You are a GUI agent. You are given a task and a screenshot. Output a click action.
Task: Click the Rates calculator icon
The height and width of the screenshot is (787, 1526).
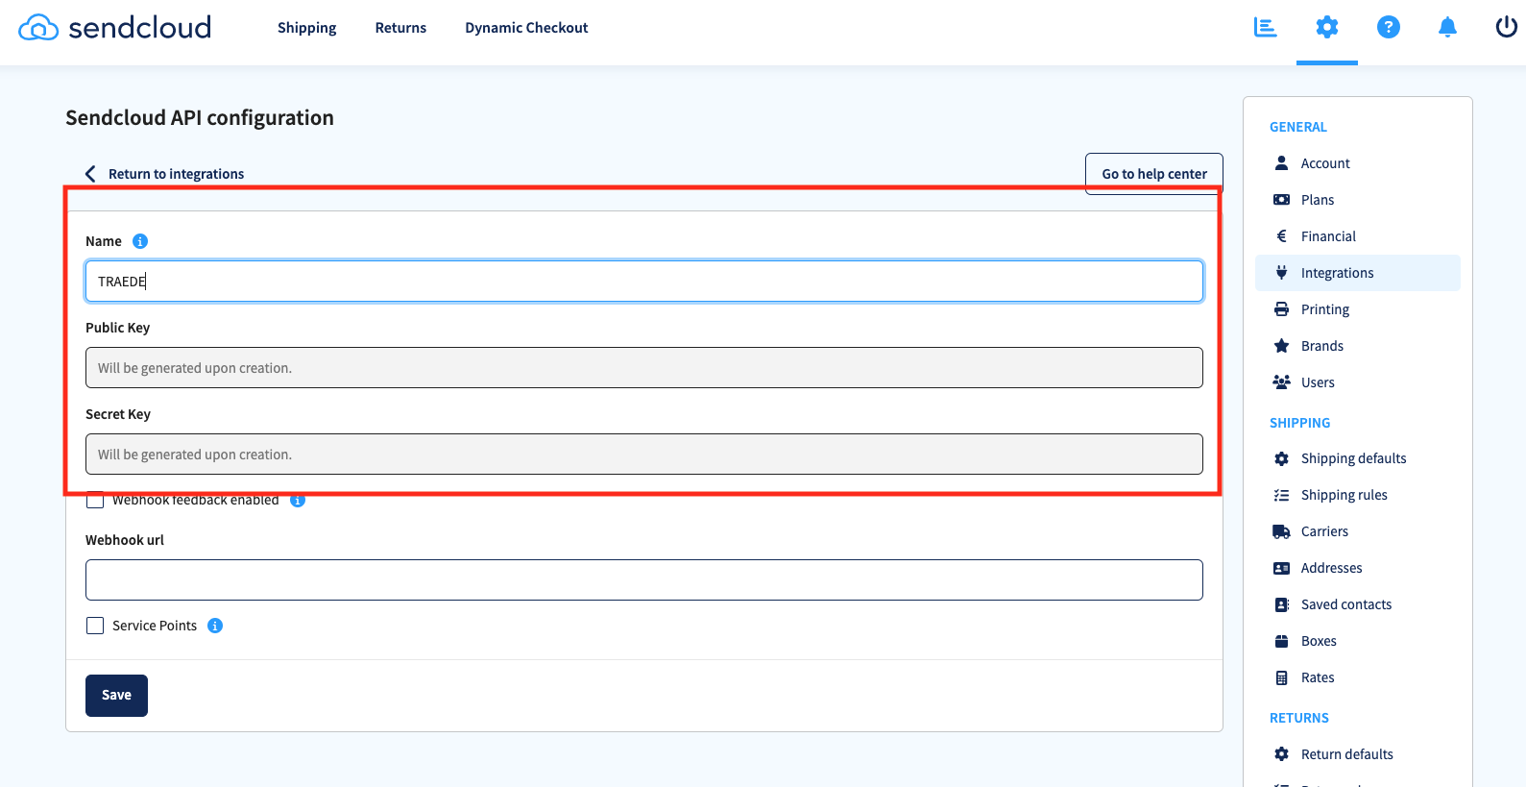[1281, 677]
